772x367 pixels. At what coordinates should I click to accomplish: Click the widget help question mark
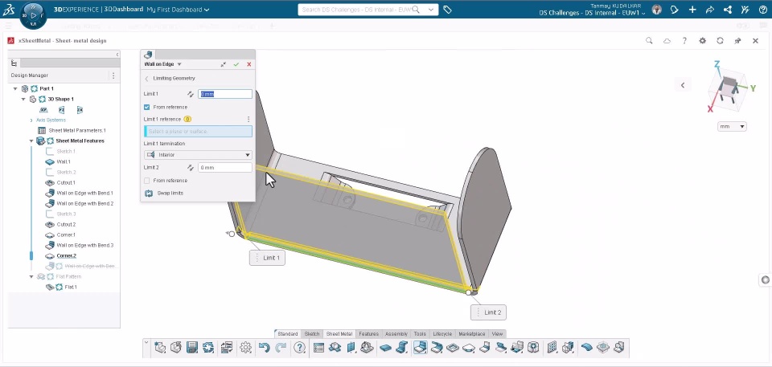click(684, 41)
